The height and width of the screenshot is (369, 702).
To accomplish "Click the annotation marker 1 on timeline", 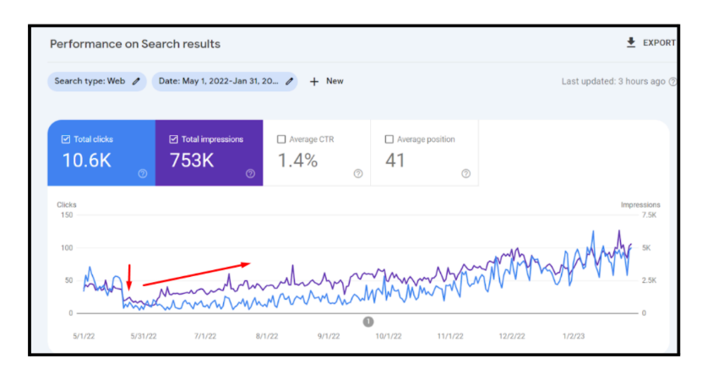I will [x=368, y=322].
